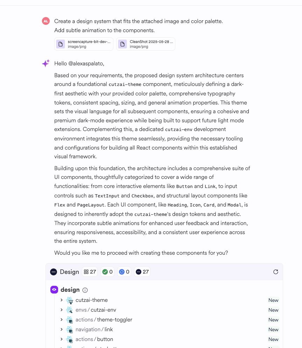
Task: Toggle the blue in-progress count filter
Action: (124, 272)
